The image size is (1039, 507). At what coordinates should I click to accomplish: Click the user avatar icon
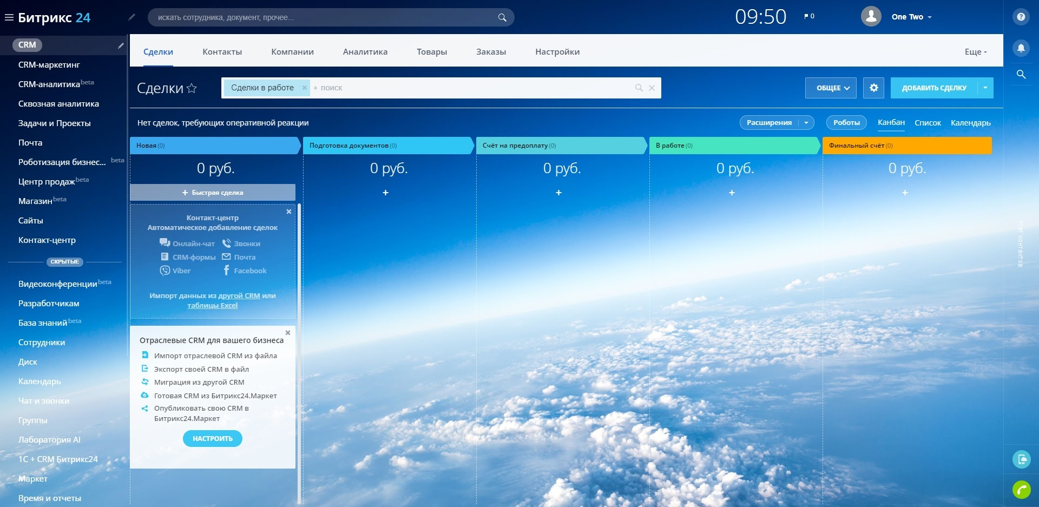(x=871, y=17)
